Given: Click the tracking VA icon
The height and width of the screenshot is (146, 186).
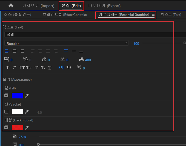Looking at the screenshot, I should tap(7, 59).
